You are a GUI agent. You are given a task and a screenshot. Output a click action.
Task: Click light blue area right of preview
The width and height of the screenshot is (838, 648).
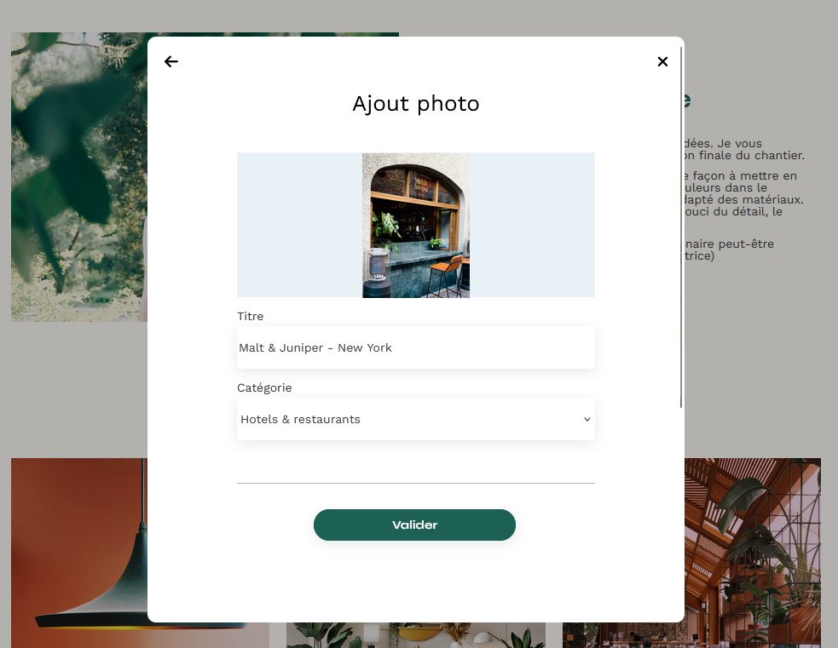pyautogui.click(x=532, y=226)
